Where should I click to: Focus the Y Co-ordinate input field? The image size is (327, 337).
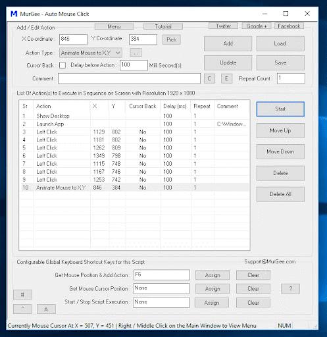pyautogui.click(x=143, y=39)
